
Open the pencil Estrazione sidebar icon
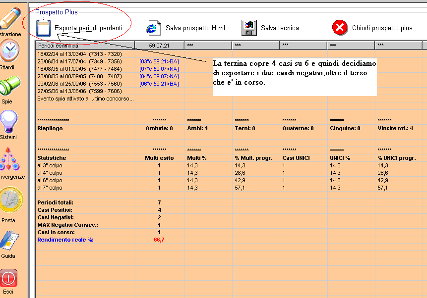[10, 18]
